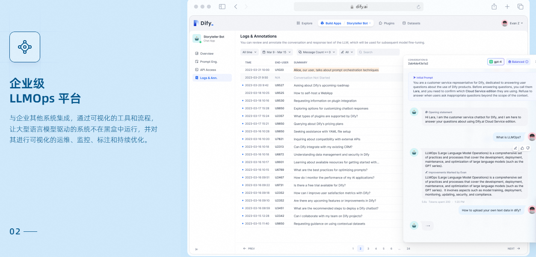The height and width of the screenshot is (257, 536).
Task: Open log Asking about Dify's upcoming roadmap
Action: pyautogui.click(x=322, y=85)
